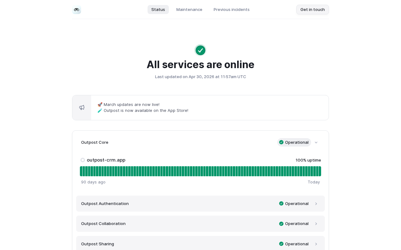The width and height of the screenshot is (401, 250).
Task: Click the binoculars logo icon
Action: (x=76, y=10)
